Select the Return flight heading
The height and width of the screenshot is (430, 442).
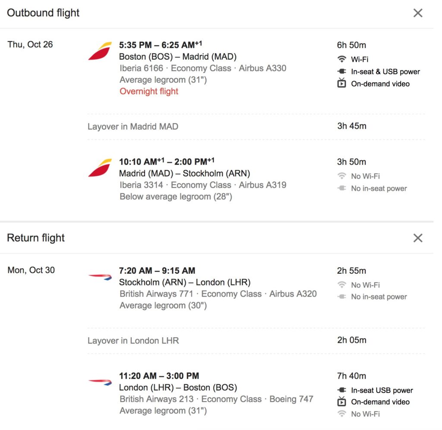(x=36, y=238)
